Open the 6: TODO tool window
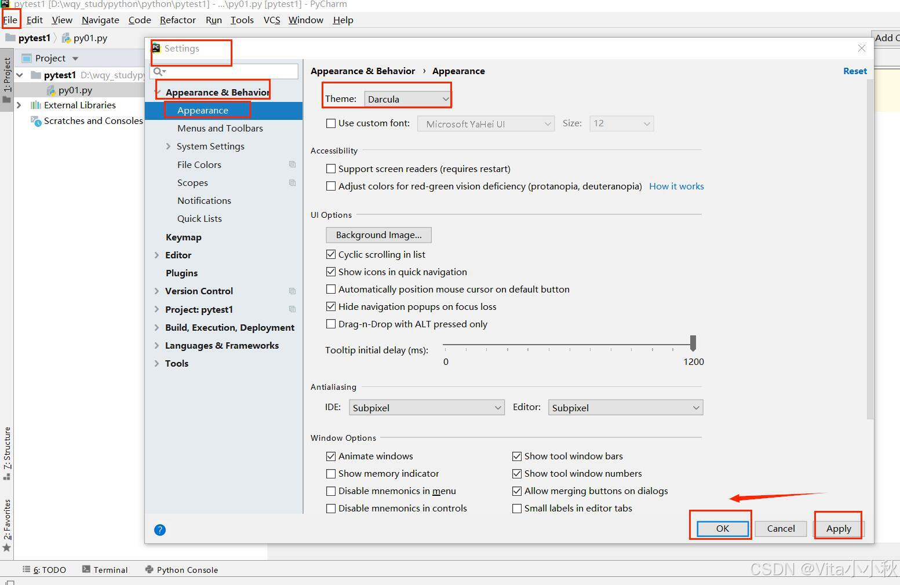The image size is (900, 585). coord(44,570)
